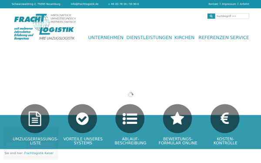Open the euro icon for Kostenkontrolle
Screen dimensions: 261x163
pos(225,119)
